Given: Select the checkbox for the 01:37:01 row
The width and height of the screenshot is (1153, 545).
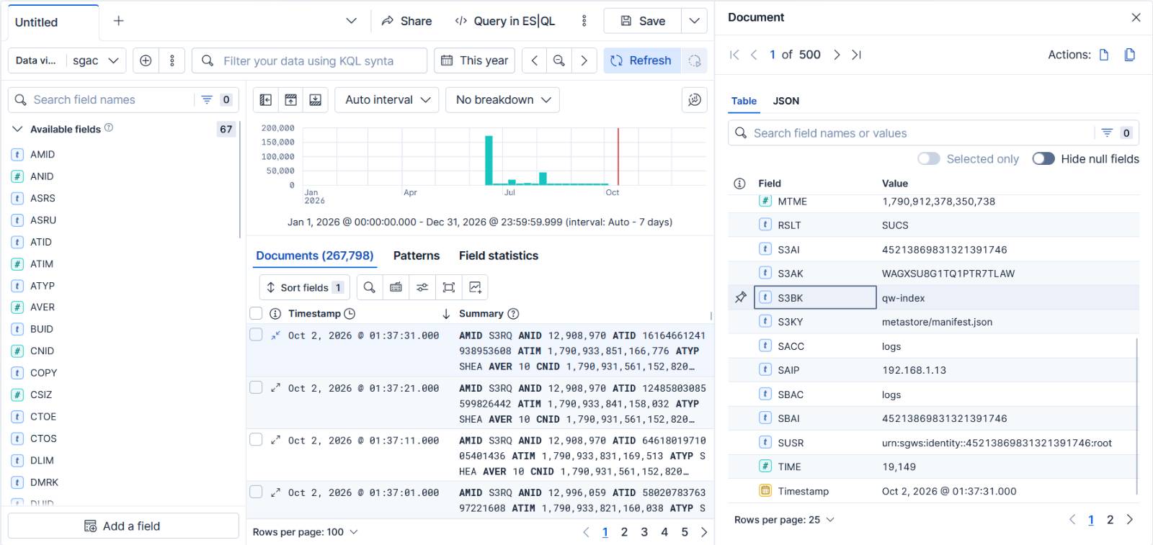Looking at the screenshot, I should [256, 492].
